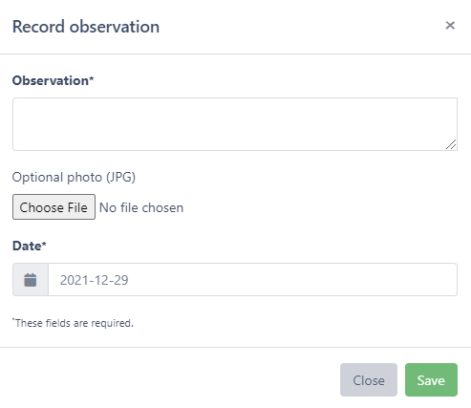Click the asterisk before 'These fields are required'
Screen dimensions: 471x408
click(13, 319)
